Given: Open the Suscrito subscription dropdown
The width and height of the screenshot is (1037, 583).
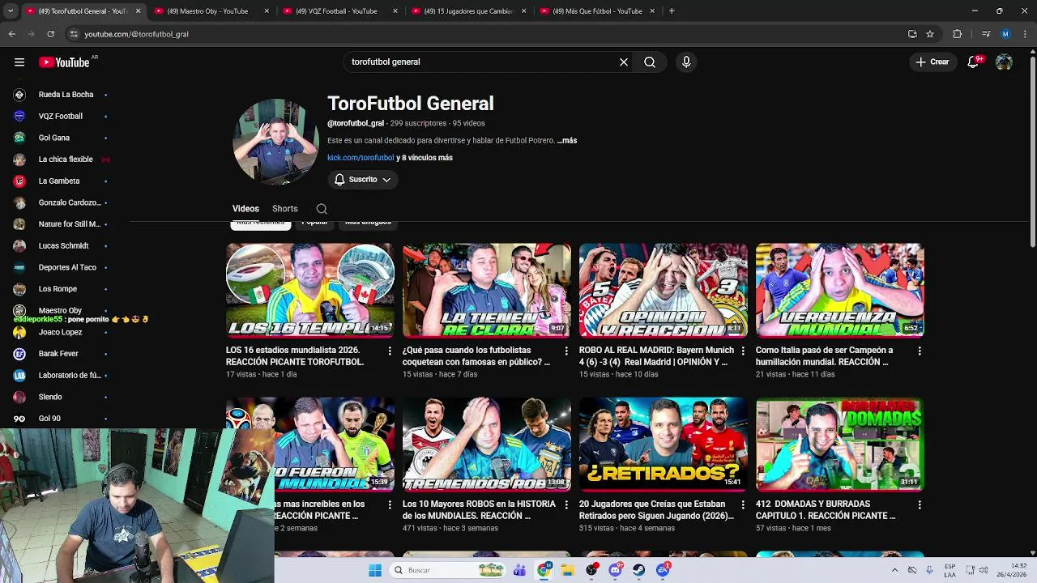Looking at the screenshot, I should tap(362, 180).
